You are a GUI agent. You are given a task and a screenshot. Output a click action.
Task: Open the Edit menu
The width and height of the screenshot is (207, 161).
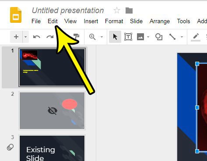53,21
